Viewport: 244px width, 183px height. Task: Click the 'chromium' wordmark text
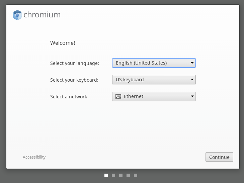point(42,15)
